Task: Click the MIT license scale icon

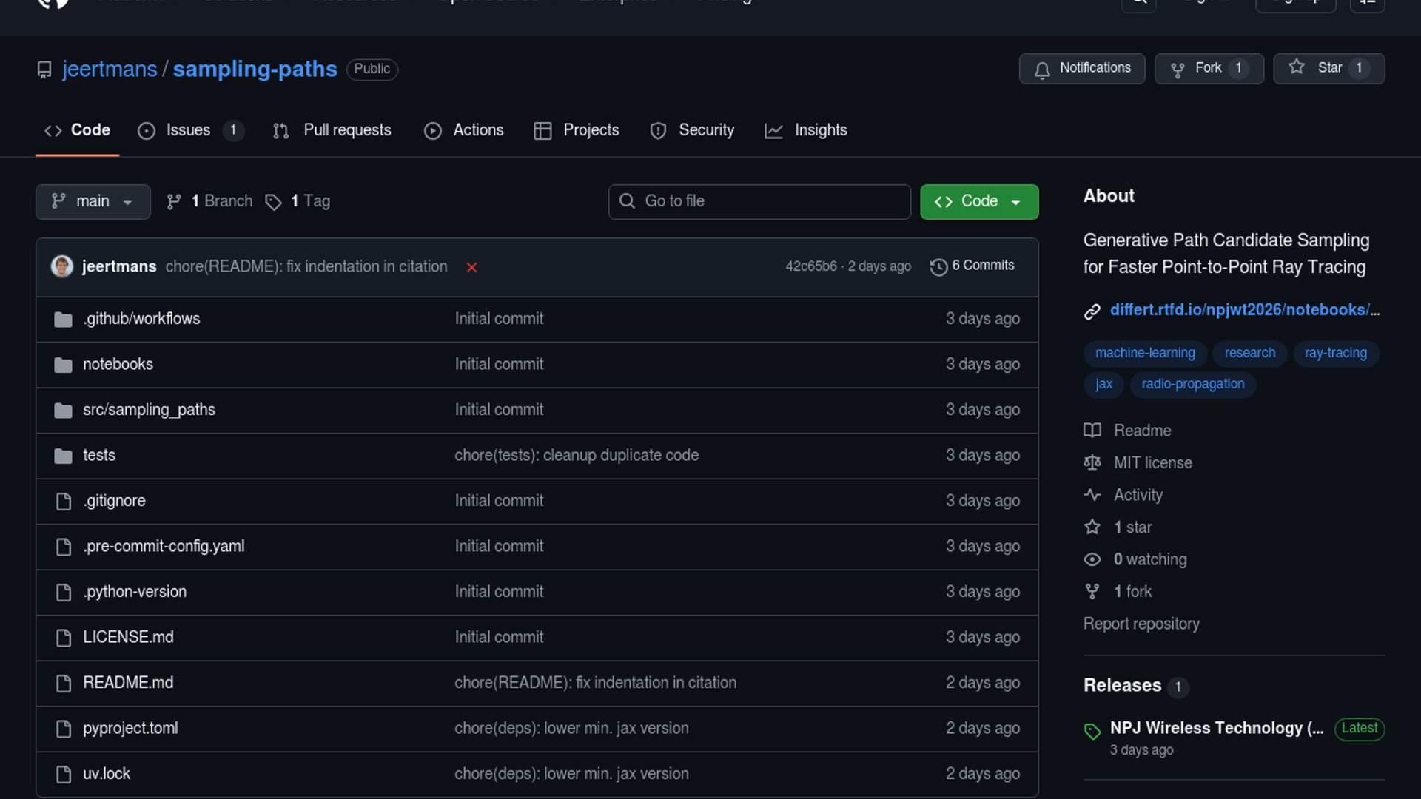Action: click(1092, 463)
